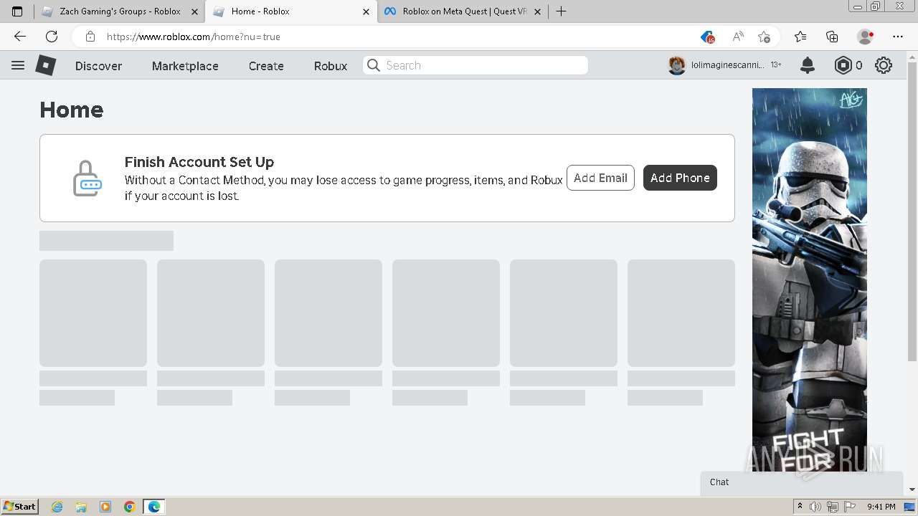Open the lolimaginescanni username profile link
918x516 pixels.
(x=727, y=65)
